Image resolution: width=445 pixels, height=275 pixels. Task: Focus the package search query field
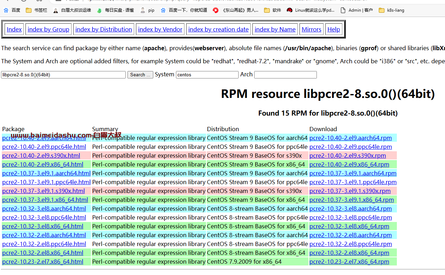click(63, 75)
